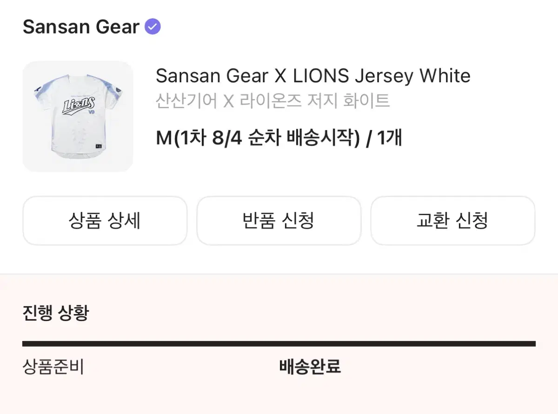Click the 1차 8/4 순차 배송시작 shipping note

(267, 138)
